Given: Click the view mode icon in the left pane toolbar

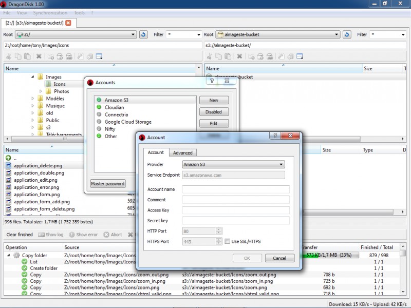Looking at the screenshot, I should tap(99, 56).
